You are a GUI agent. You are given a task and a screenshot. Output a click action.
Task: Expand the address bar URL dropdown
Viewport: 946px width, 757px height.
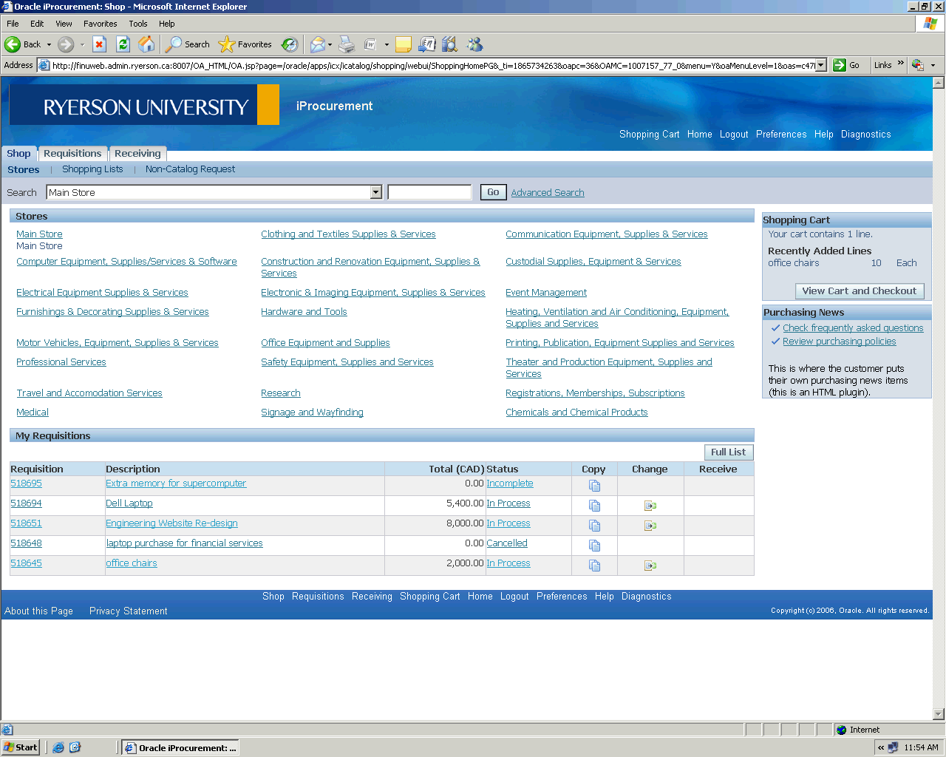[x=820, y=65]
